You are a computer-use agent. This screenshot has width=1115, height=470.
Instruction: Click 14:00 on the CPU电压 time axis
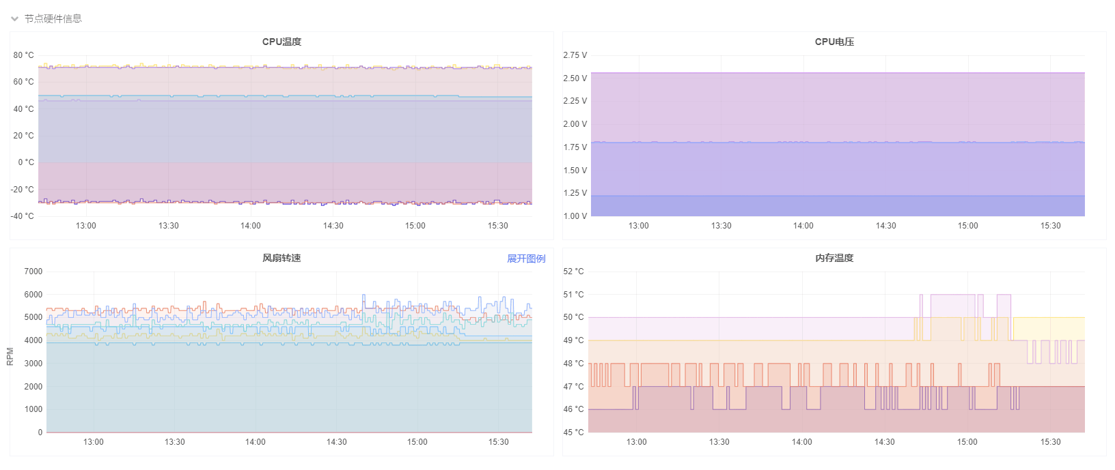[803, 226]
